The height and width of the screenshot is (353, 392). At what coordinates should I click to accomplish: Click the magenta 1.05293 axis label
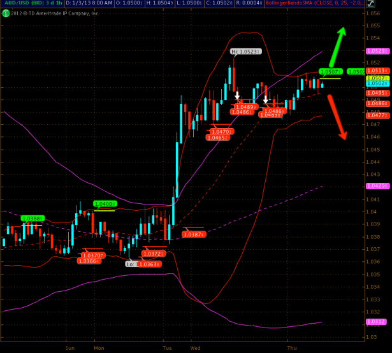[x=377, y=51]
